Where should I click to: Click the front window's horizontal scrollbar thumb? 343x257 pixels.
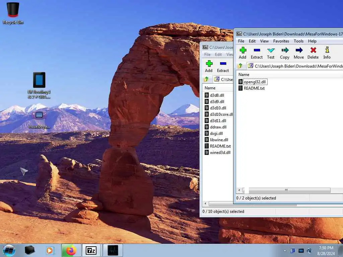pos(289,190)
